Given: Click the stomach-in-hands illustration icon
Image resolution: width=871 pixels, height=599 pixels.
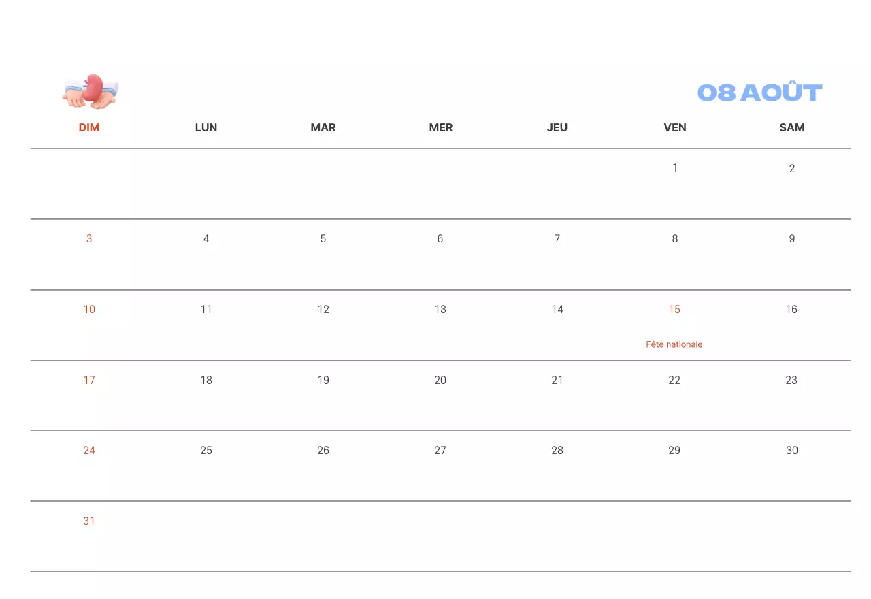Looking at the screenshot, I should click(90, 91).
